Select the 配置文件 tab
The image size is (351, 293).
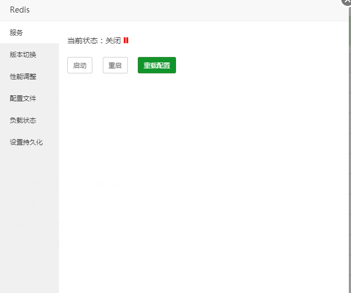coord(30,98)
